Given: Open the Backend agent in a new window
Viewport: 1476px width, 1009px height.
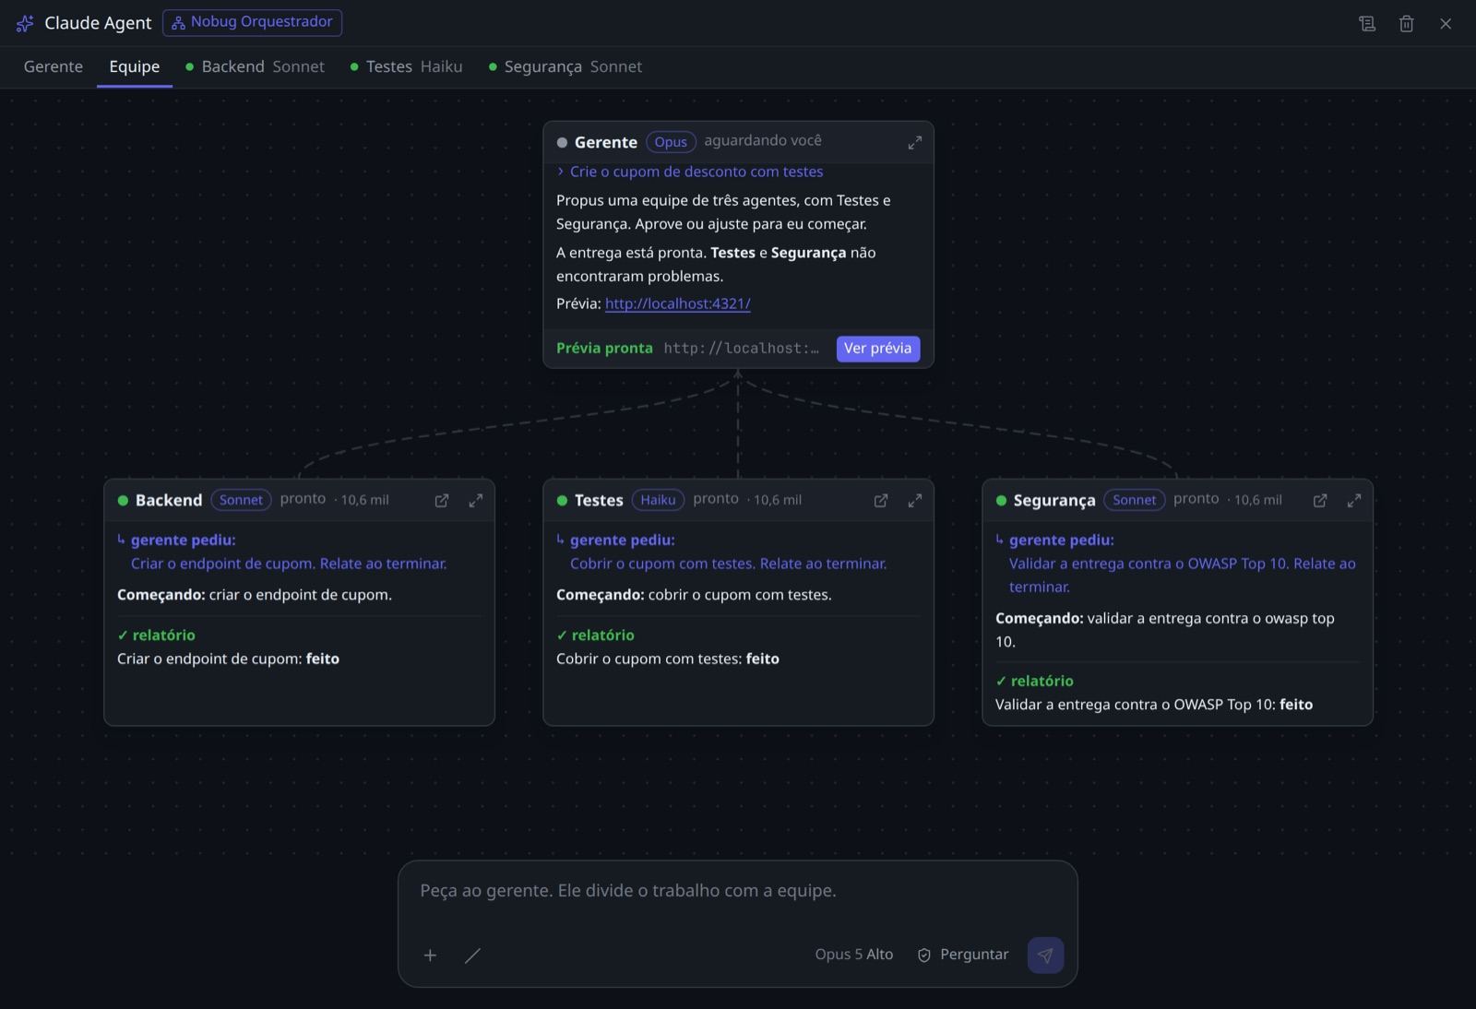Looking at the screenshot, I should tap(442, 500).
